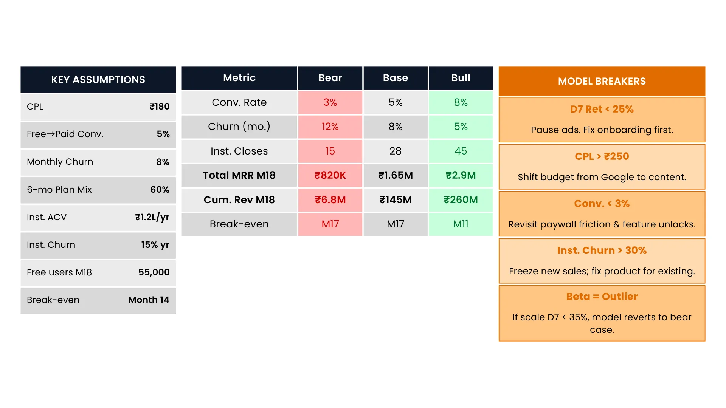The image size is (726, 408).
Task: Select the Base column header
Action: [396, 78]
